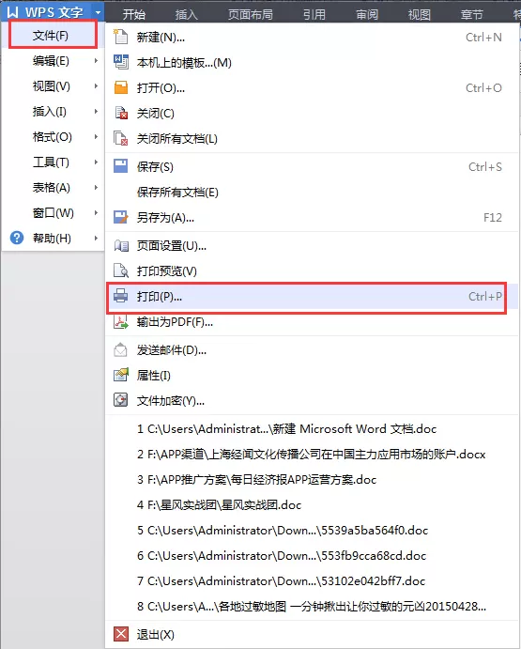Viewport: 521px width, 649px height.
Task: Expand the 视图(V) submenu arrow
Action: 96,86
